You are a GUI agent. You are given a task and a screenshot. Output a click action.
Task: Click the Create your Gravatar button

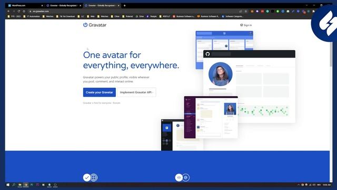(x=100, y=92)
